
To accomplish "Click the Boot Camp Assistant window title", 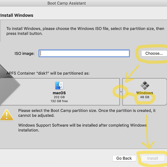I will (x=67, y=3).
